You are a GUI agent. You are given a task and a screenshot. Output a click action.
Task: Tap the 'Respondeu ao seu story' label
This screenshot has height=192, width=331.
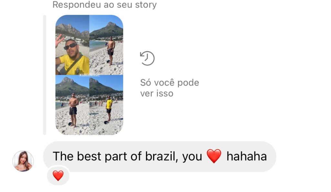104,5
